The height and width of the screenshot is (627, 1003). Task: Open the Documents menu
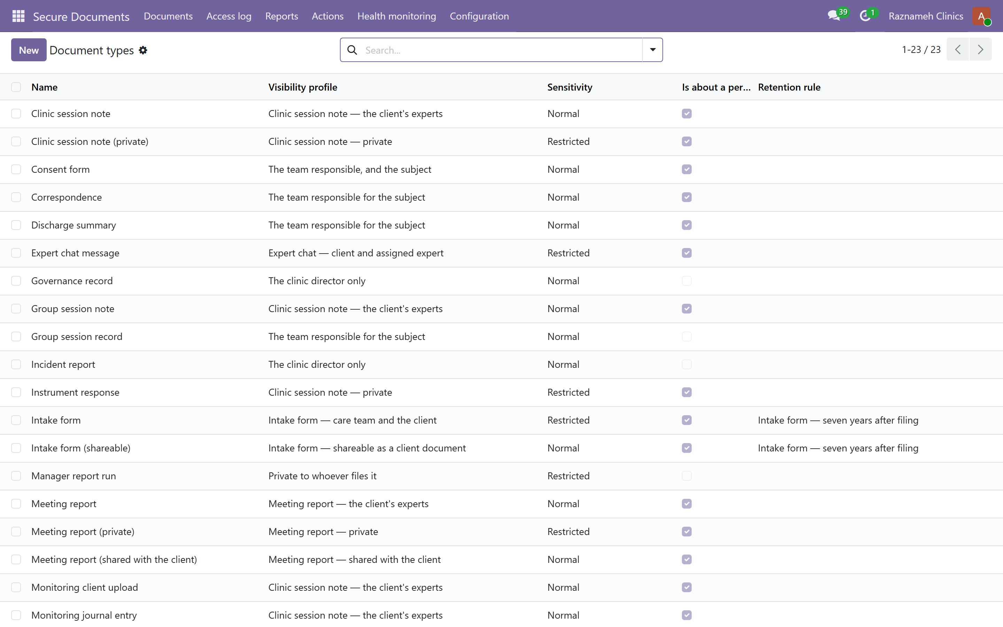(168, 16)
